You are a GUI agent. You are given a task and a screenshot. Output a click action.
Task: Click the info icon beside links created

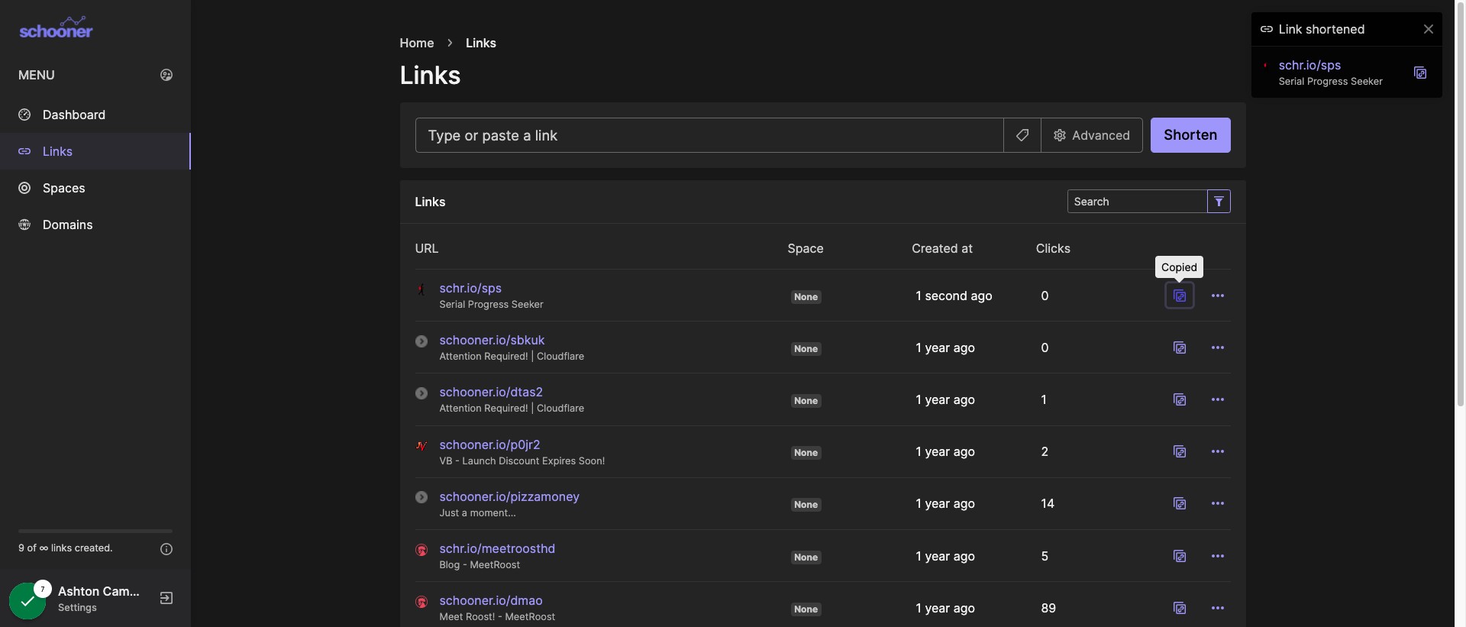click(166, 549)
